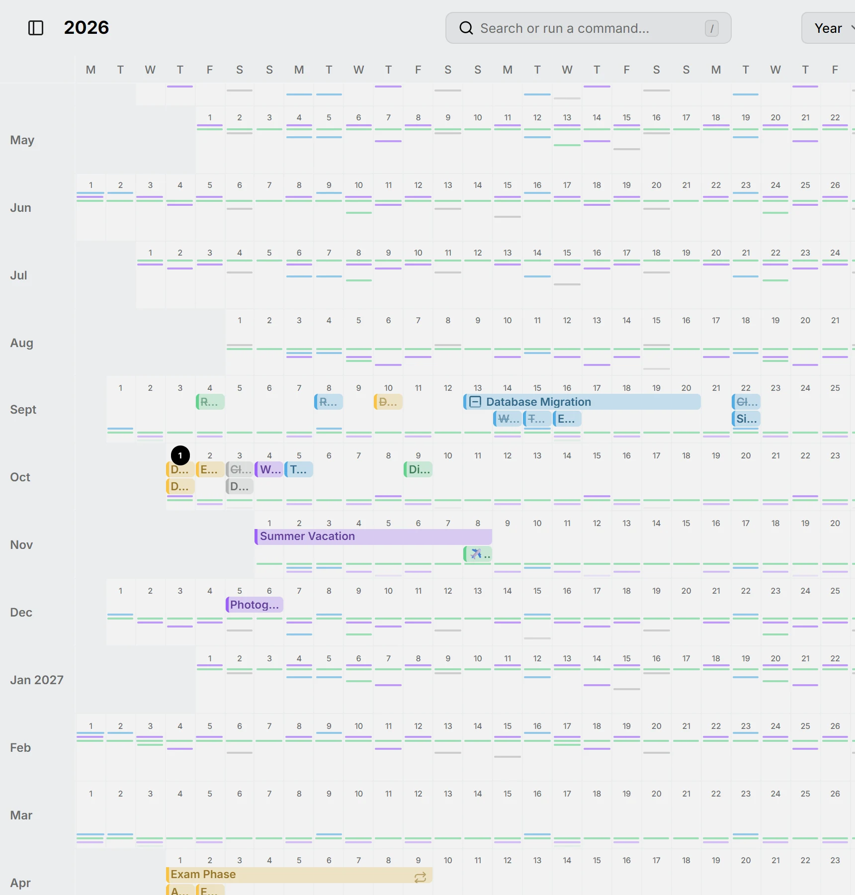Click the 2026 year heading
The width and height of the screenshot is (855, 895).
(x=86, y=27)
